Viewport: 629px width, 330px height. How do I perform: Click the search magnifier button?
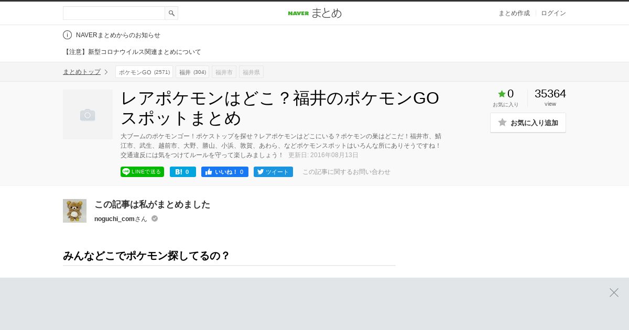[x=171, y=13]
